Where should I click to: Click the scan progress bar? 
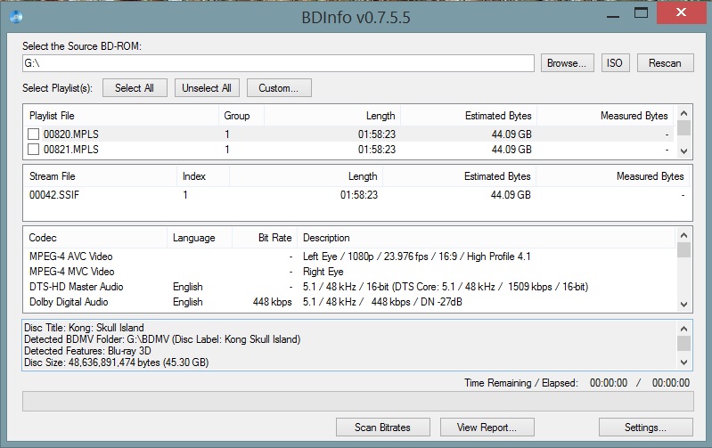358,402
